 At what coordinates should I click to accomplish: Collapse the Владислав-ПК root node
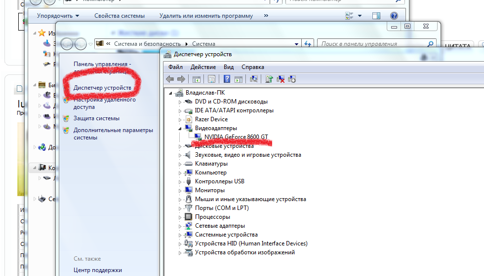click(x=170, y=93)
